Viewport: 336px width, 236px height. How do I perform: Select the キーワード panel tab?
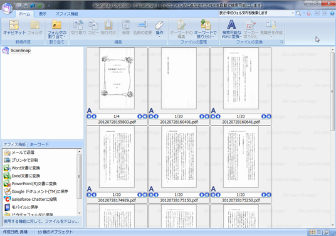tap(39, 144)
